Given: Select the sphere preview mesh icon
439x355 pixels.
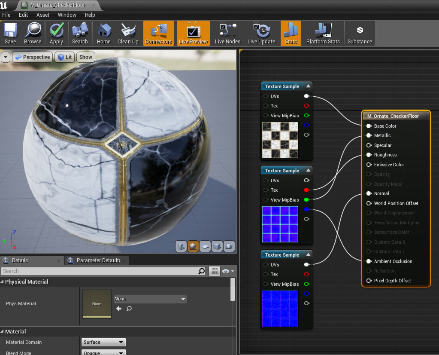Looking at the screenshot, I should (193, 246).
